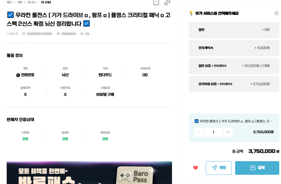
Task: Click the help question mark icon
Action: click(x=276, y=13)
